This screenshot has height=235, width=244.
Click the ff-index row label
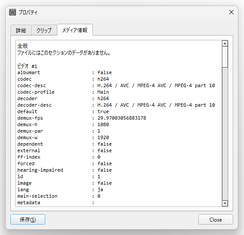pos(29,157)
